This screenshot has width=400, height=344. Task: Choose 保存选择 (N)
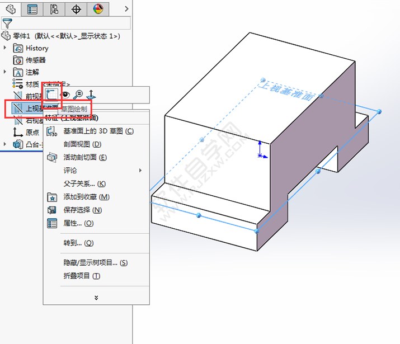pos(83,210)
